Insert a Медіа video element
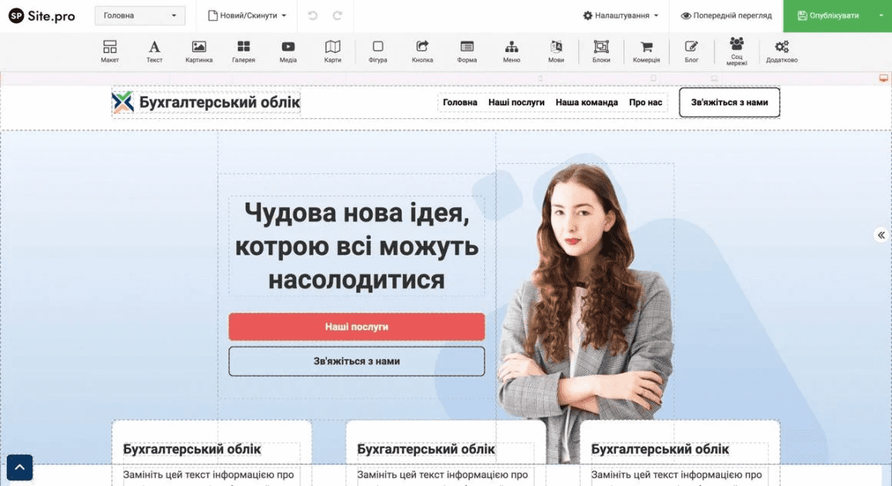 288,51
